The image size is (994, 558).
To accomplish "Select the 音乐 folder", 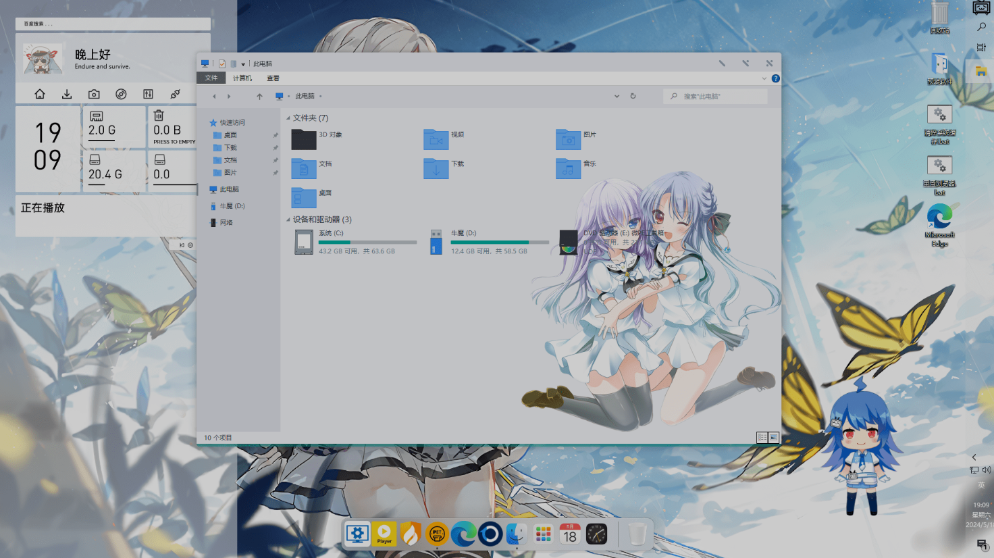I will tap(577, 168).
